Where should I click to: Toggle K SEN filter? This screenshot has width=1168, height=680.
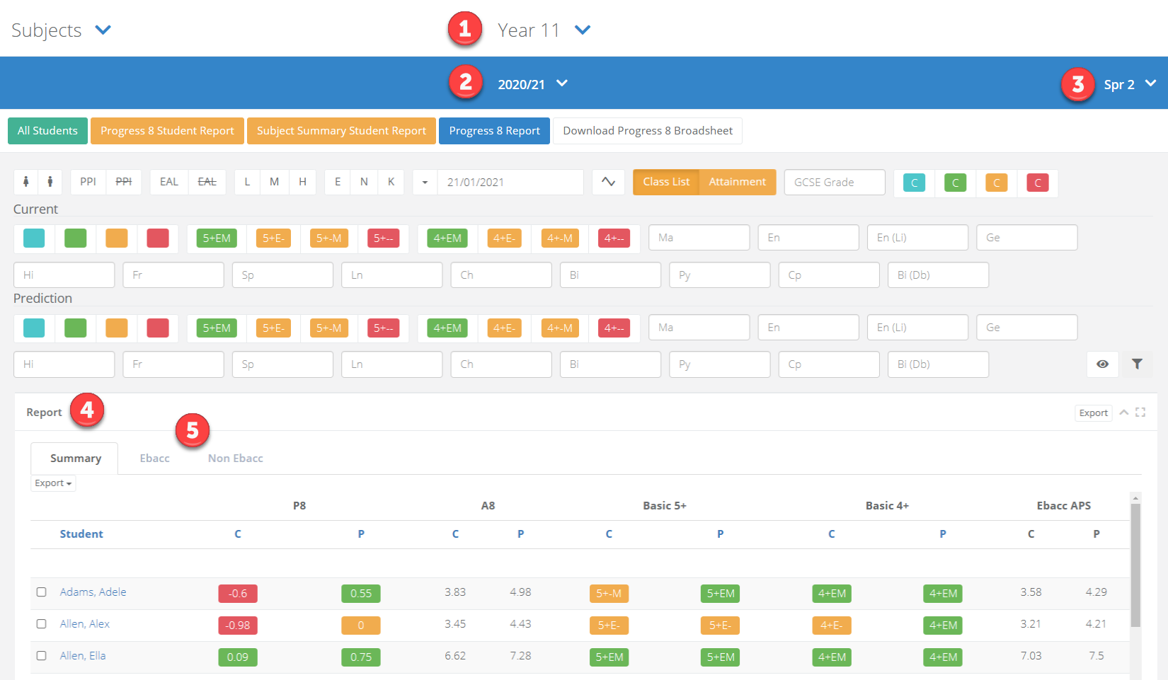pyautogui.click(x=391, y=182)
